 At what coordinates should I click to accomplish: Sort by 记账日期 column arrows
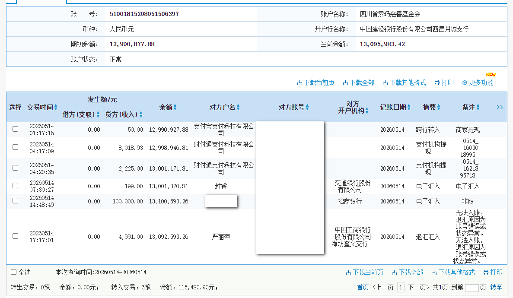click(x=409, y=107)
